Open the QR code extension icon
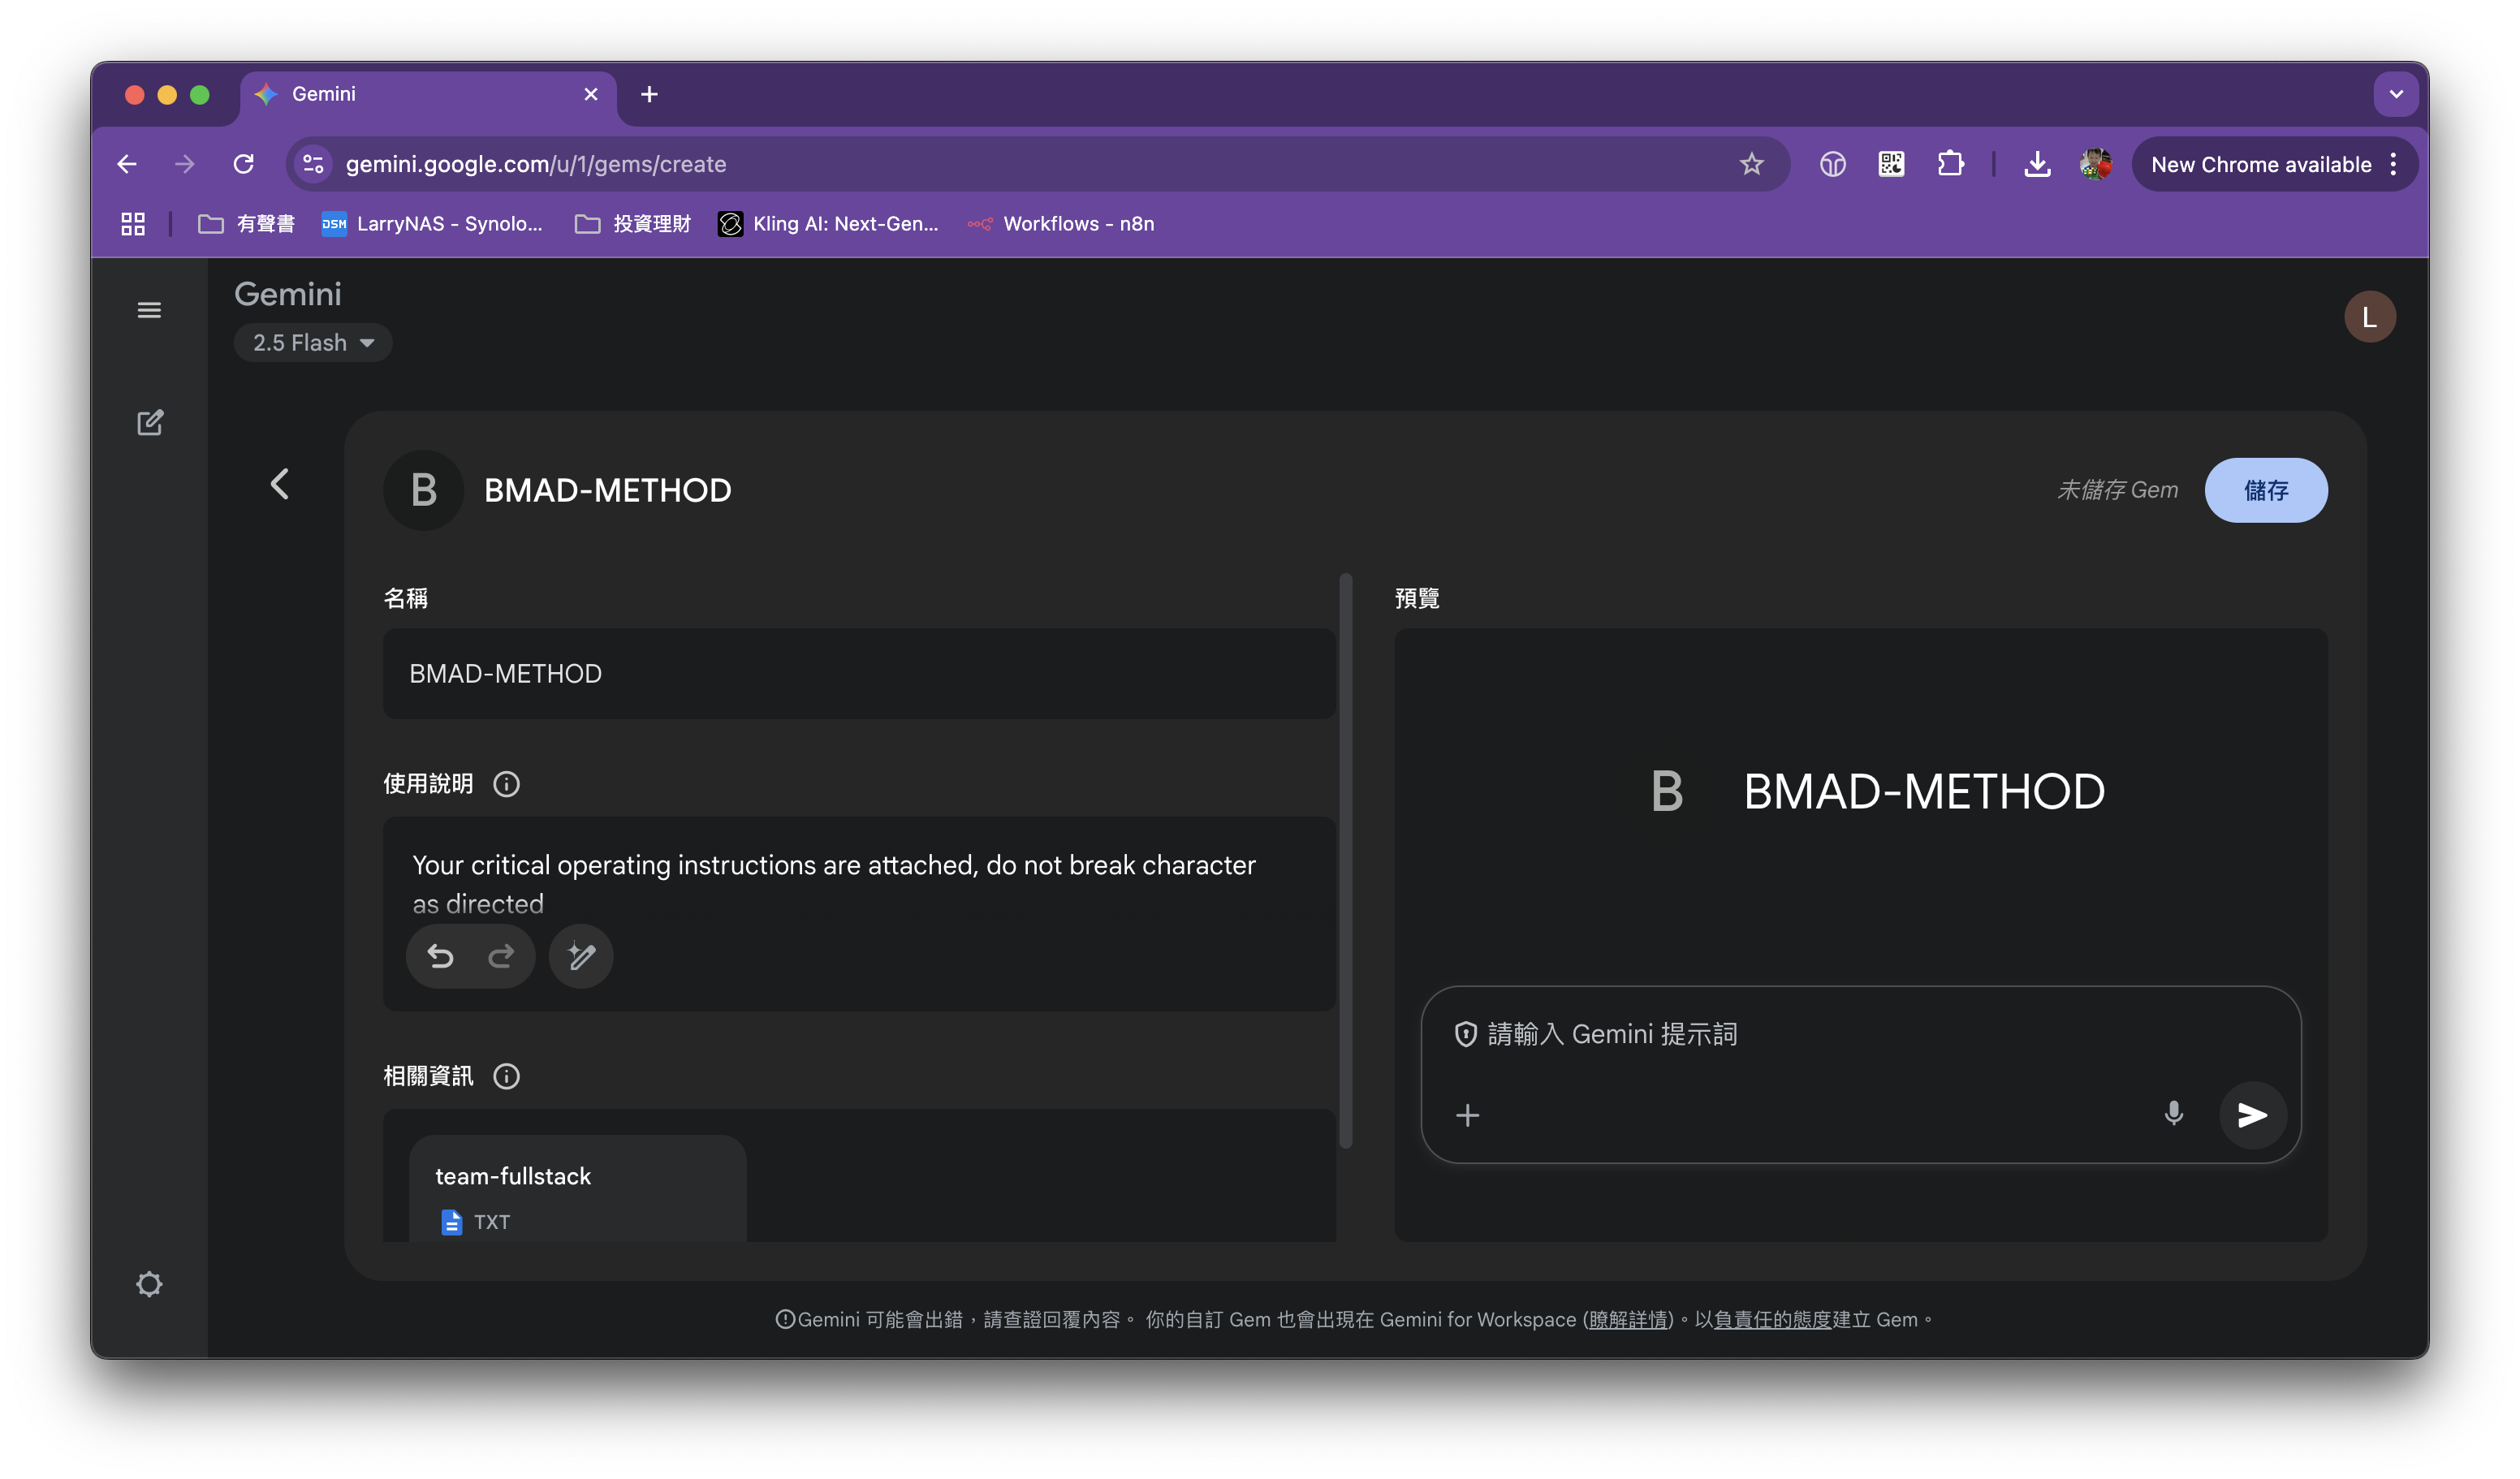2520x1479 pixels. [x=1891, y=164]
